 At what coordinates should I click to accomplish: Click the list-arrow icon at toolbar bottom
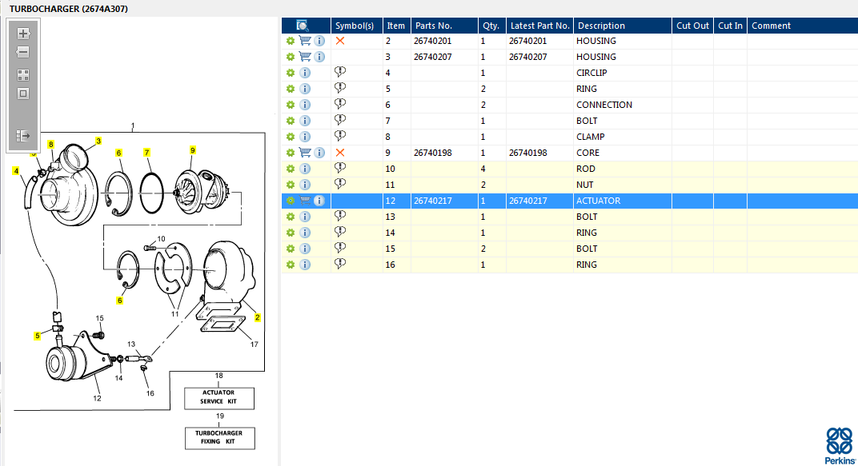[23, 135]
